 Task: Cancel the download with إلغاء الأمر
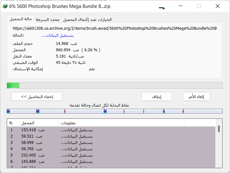(196, 96)
